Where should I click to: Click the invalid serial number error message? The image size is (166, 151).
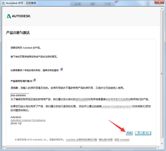tap(67, 88)
